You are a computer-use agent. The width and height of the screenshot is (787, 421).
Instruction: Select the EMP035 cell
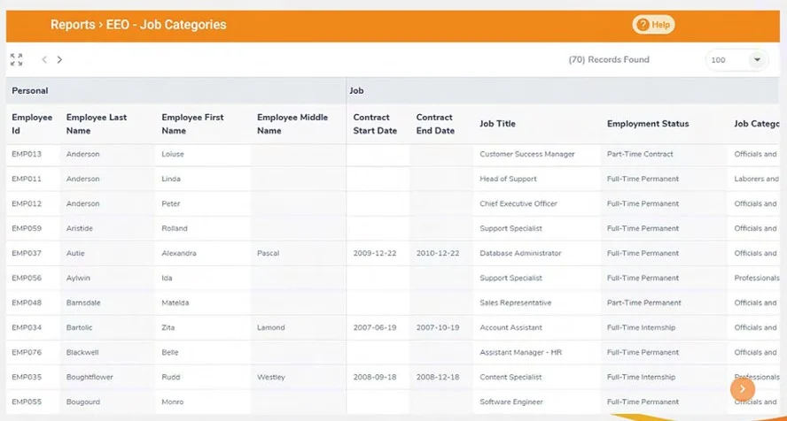pyautogui.click(x=27, y=377)
